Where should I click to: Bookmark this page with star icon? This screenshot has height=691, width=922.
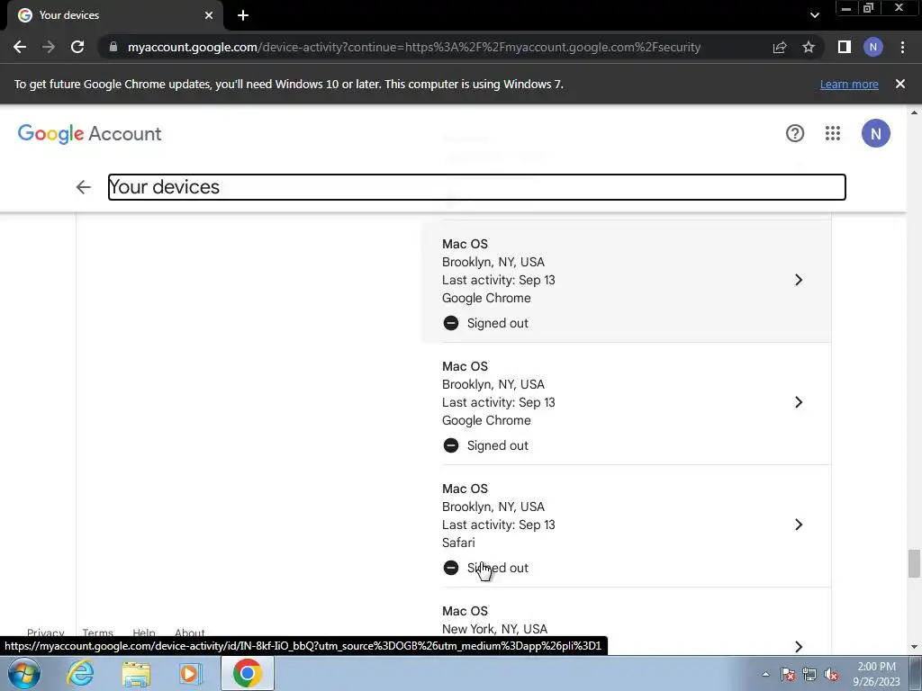(809, 47)
